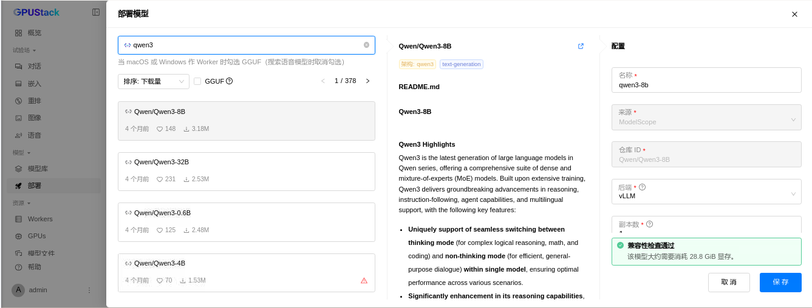Select the 部署 deployments menu item
The height and width of the screenshot is (308, 812).
click(x=53, y=186)
